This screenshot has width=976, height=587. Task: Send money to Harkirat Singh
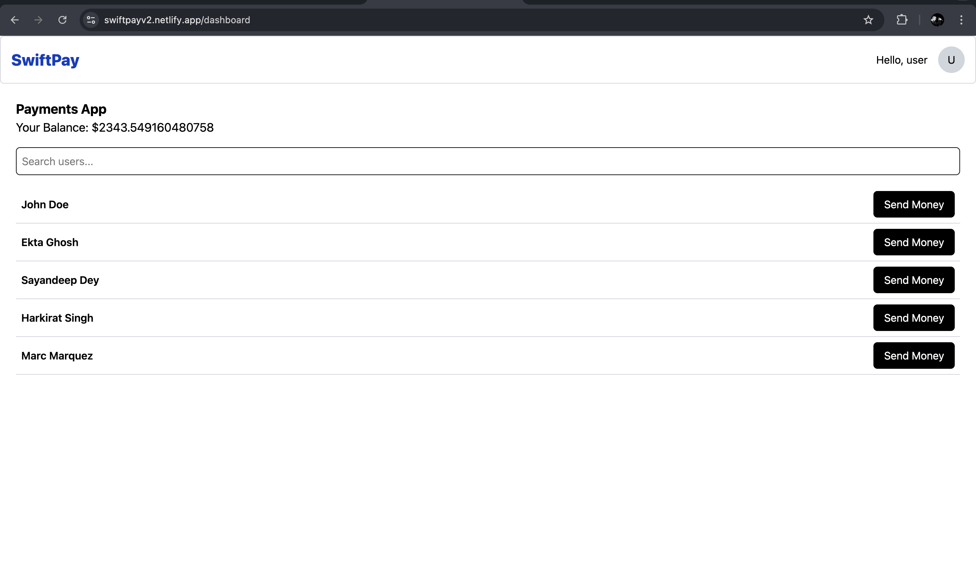coord(914,318)
